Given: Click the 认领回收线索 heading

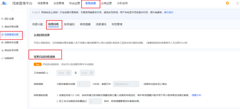Looking at the screenshot, I should [x=42, y=35].
